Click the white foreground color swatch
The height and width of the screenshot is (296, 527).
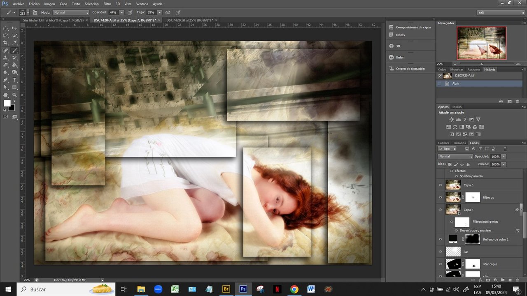[7, 103]
